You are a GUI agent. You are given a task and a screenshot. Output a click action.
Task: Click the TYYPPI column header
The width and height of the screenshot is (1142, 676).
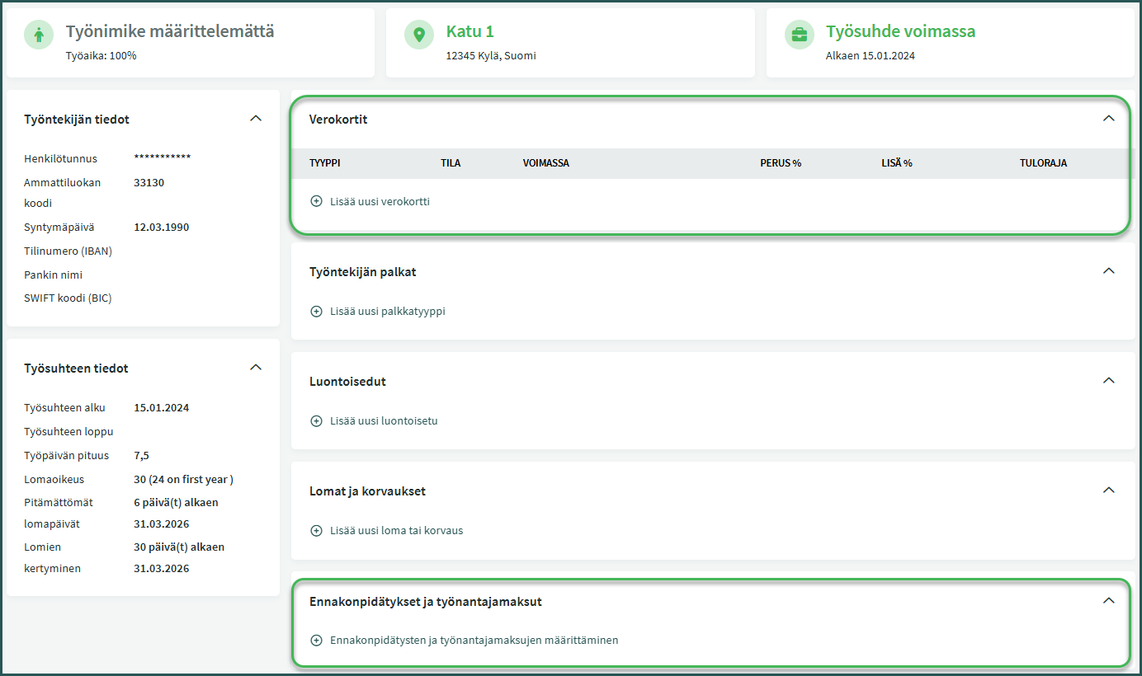pos(325,163)
